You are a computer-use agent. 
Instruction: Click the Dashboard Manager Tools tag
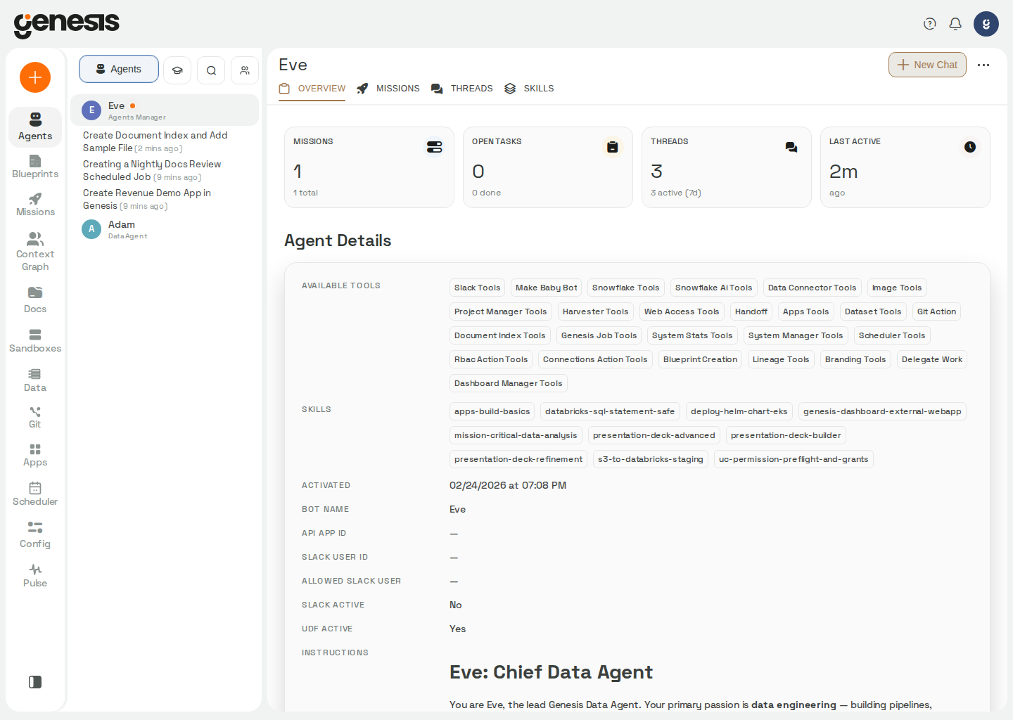coord(508,383)
